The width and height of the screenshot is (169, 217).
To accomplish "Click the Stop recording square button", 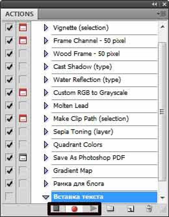I will (56, 208).
